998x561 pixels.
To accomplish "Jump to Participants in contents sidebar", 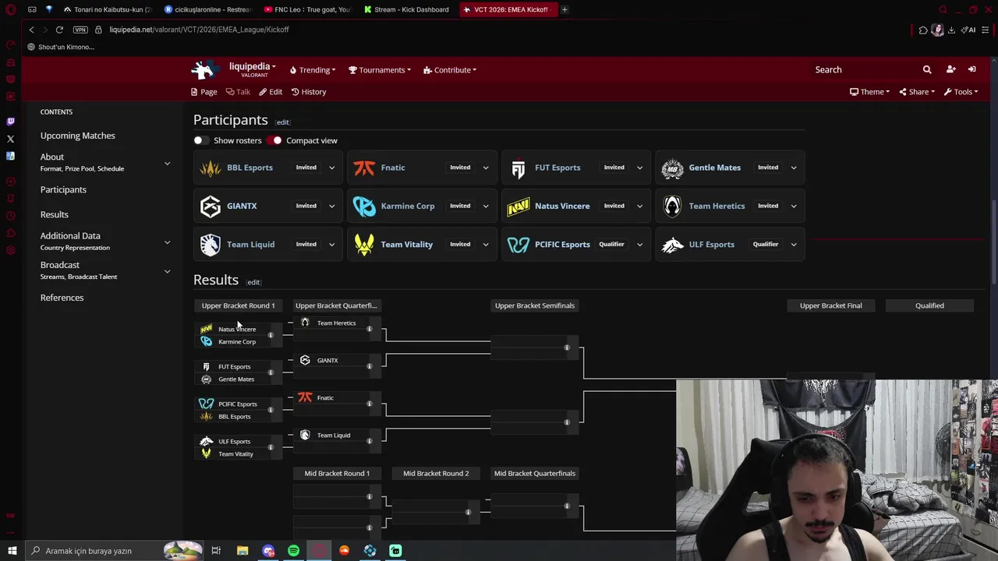I will [63, 189].
